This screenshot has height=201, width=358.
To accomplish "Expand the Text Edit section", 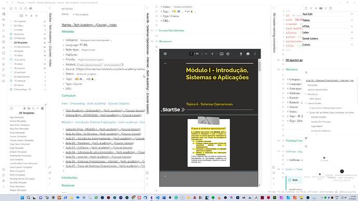I will [x=327, y=14].
